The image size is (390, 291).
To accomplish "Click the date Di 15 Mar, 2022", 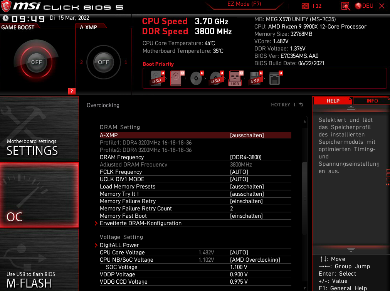I will [x=69, y=18].
